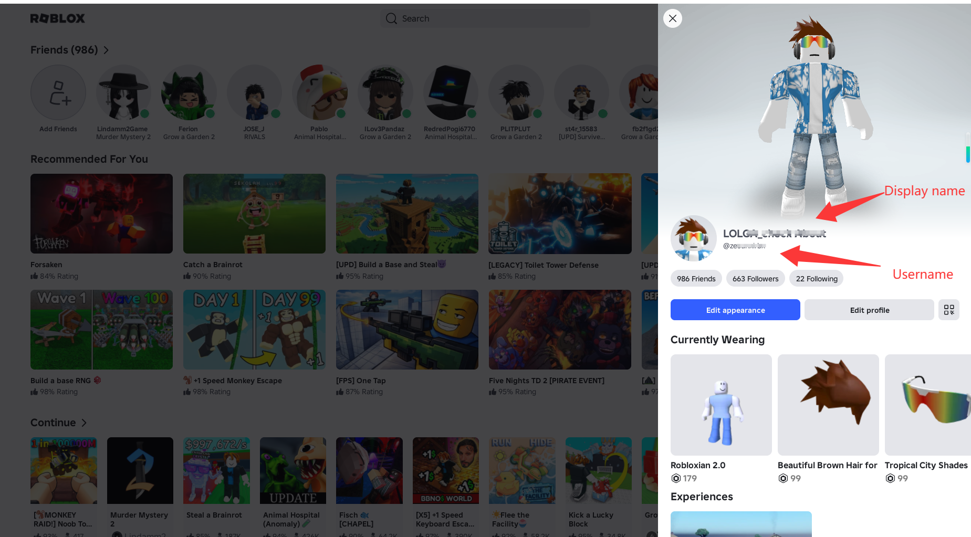Open Lindamm2Game's friend avatar
Image resolution: width=971 pixels, height=537 pixels.
123,92
